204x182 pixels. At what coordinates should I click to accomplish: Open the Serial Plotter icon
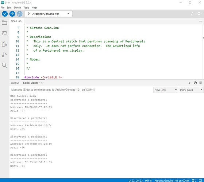[x=192, y=13]
